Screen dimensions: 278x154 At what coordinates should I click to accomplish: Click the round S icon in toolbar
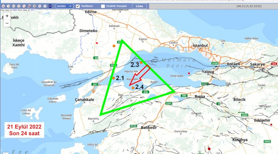(x=19, y=6)
